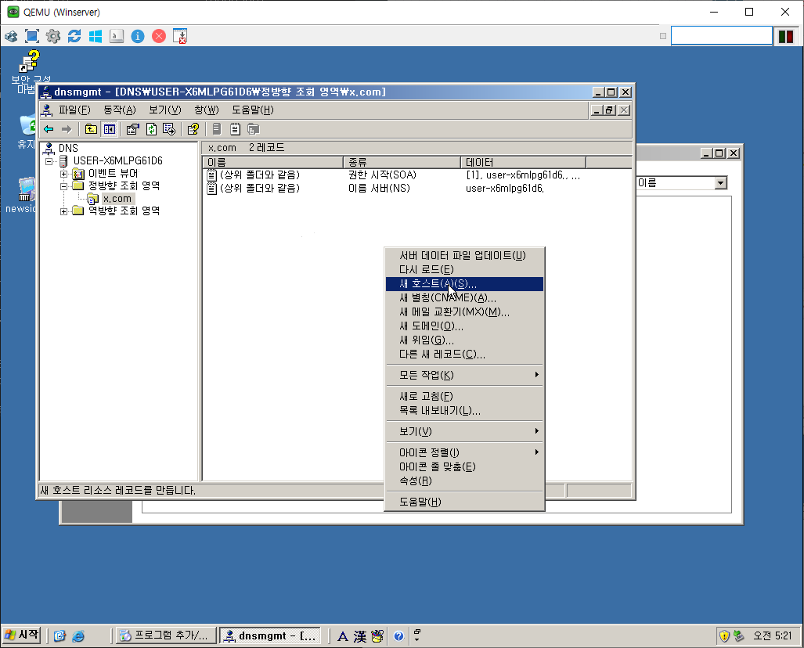Toggle IME 'A' Korean/English input mode

(x=343, y=636)
